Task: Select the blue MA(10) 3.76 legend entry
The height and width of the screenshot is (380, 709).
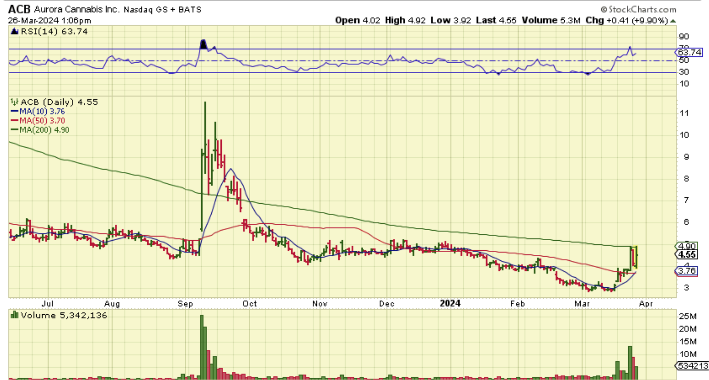Action: [x=38, y=111]
